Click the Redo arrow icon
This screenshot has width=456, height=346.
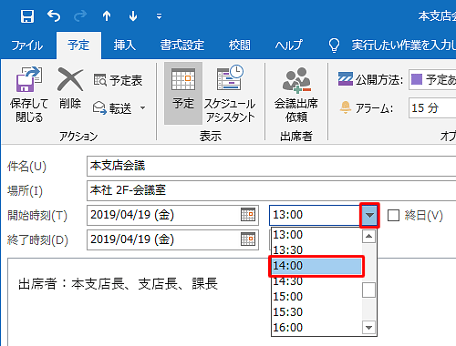pos(80,15)
